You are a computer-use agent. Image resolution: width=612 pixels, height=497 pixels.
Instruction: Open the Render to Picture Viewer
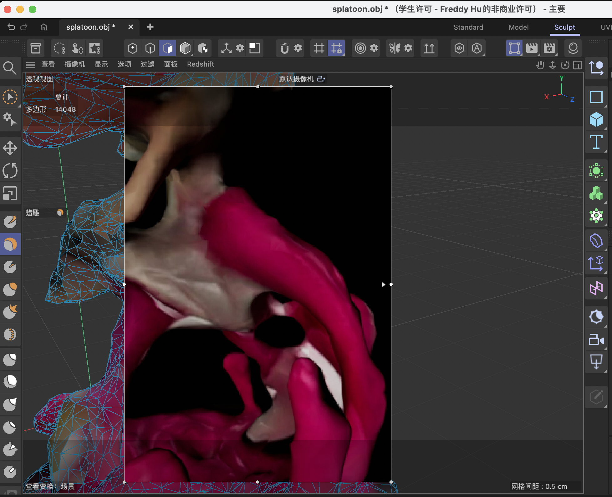tap(532, 48)
